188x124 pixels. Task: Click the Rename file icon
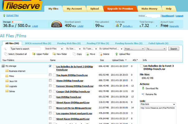143,94
